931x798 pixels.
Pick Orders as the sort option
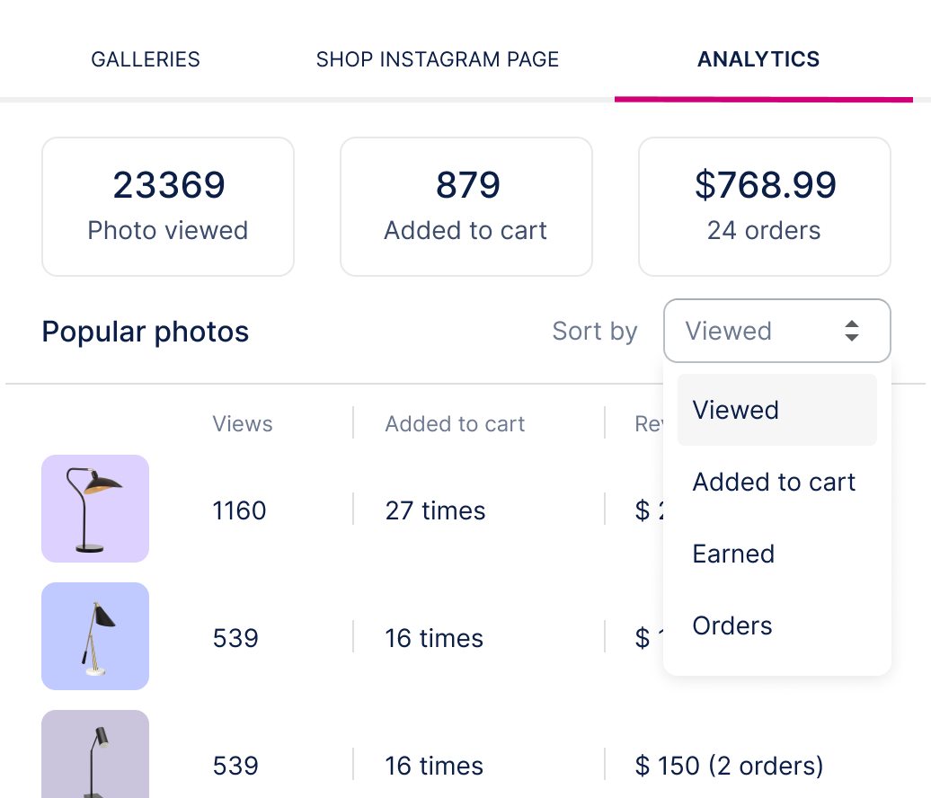point(731,625)
